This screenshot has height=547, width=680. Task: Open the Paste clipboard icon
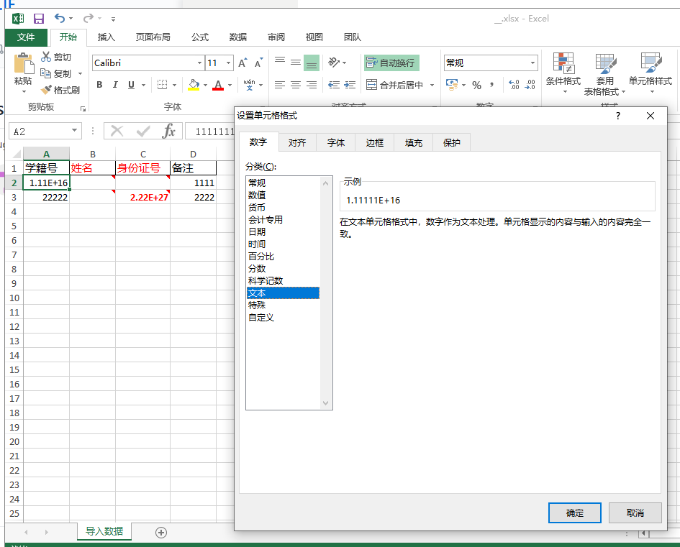tap(24, 64)
